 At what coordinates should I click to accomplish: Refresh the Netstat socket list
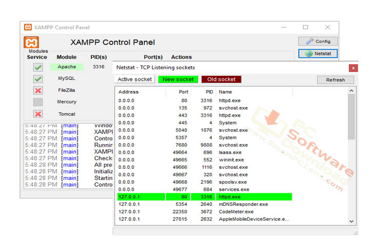(335, 80)
